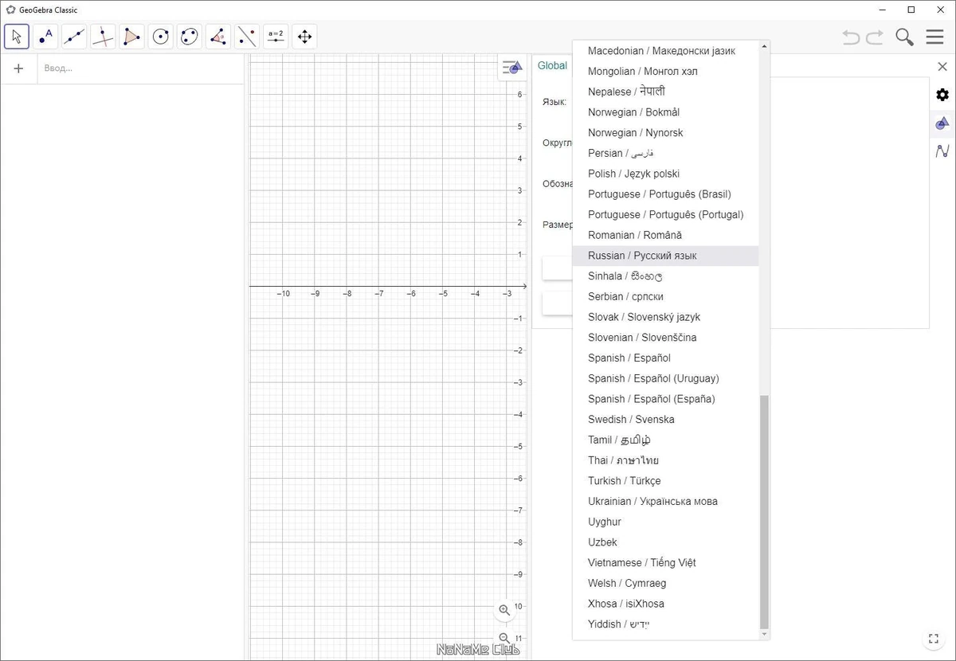Screen dimensions: 956x661
Task: Close the settings panel
Action: (942, 67)
